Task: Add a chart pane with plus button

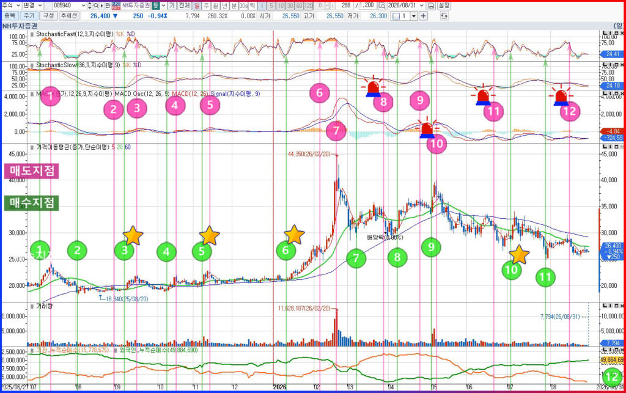Action: [423, 16]
